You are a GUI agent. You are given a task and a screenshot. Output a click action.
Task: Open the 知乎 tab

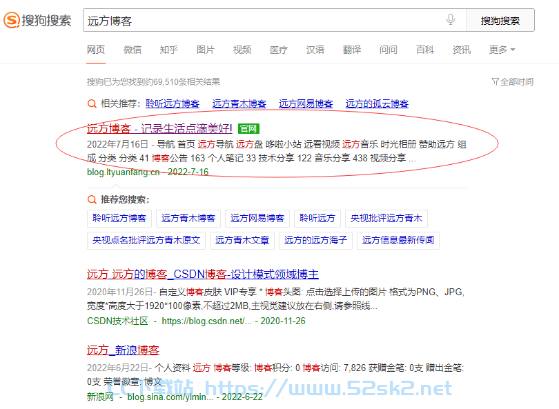point(169,50)
